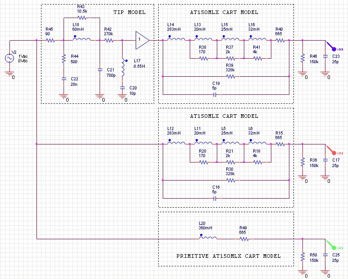Select resistor R41 4k symbol
Image resolution: width=348 pixels, height=279 pixels.
(x=258, y=59)
